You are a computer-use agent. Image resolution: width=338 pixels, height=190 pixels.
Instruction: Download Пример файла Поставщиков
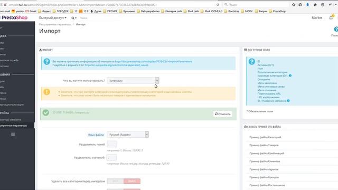click(267, 185)
